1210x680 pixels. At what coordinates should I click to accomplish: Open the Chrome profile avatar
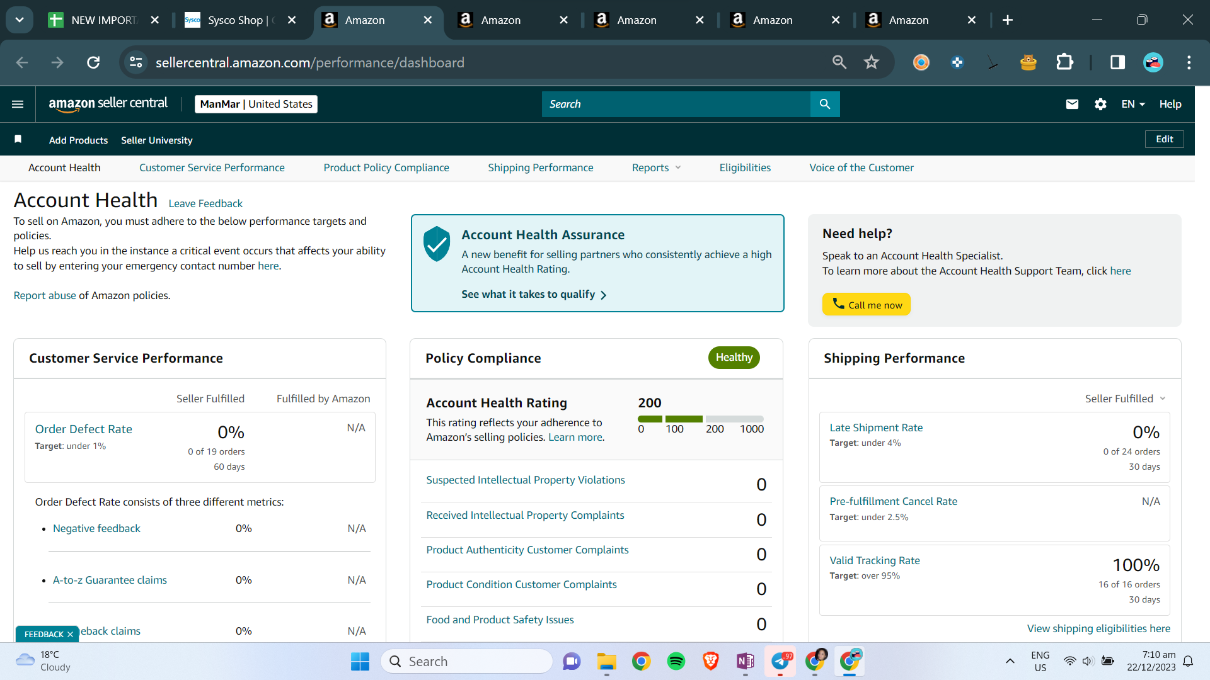pos(1153,62)
